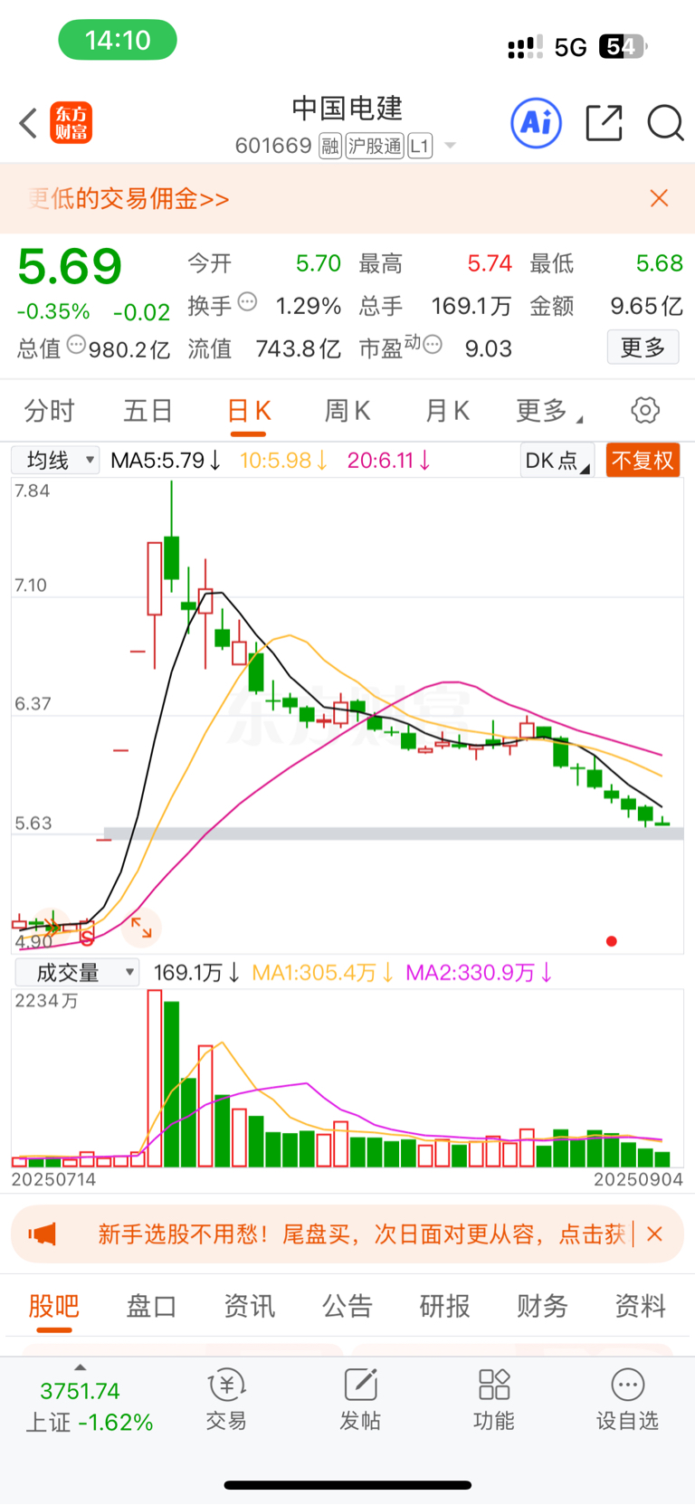Tap the 沪股通 badge
695x1505 pixels.
(x=375, y=146)
